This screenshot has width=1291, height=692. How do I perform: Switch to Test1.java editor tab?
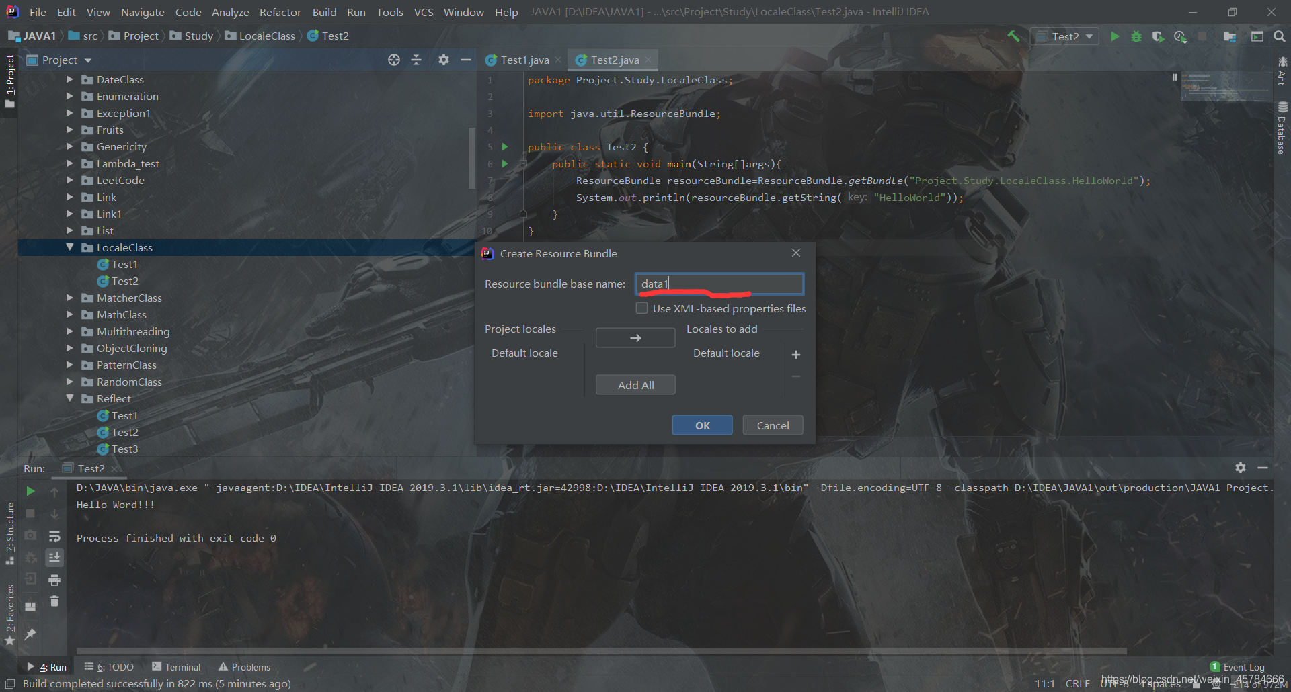[x=524, y=60]
